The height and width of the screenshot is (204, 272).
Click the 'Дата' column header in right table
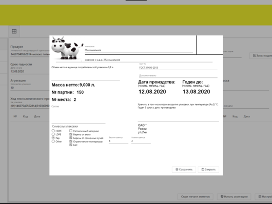click(247, 116)
